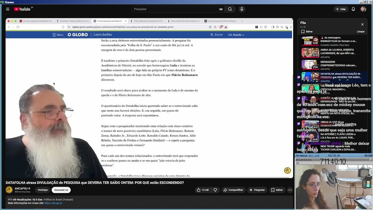Open the ANCAPSU channel name link
This screenshot has width=373, height=210.
(x=21, y=188)
